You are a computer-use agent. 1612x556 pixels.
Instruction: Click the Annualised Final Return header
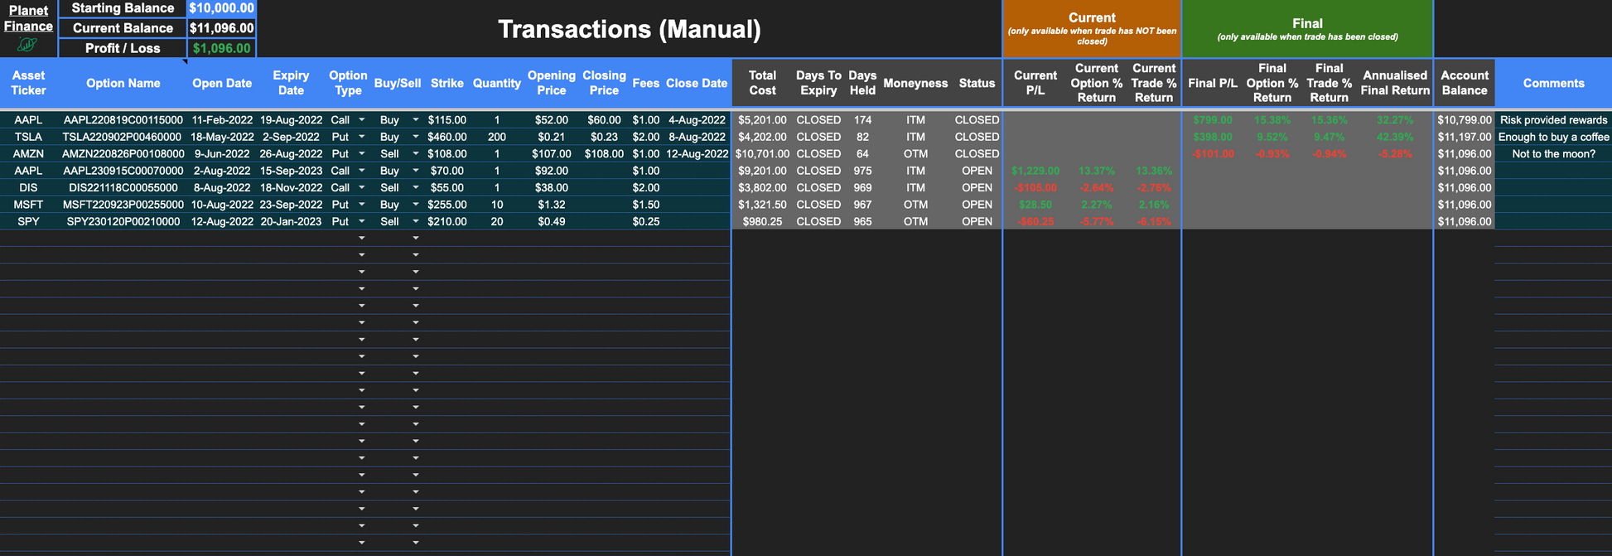pos(1395,83)
